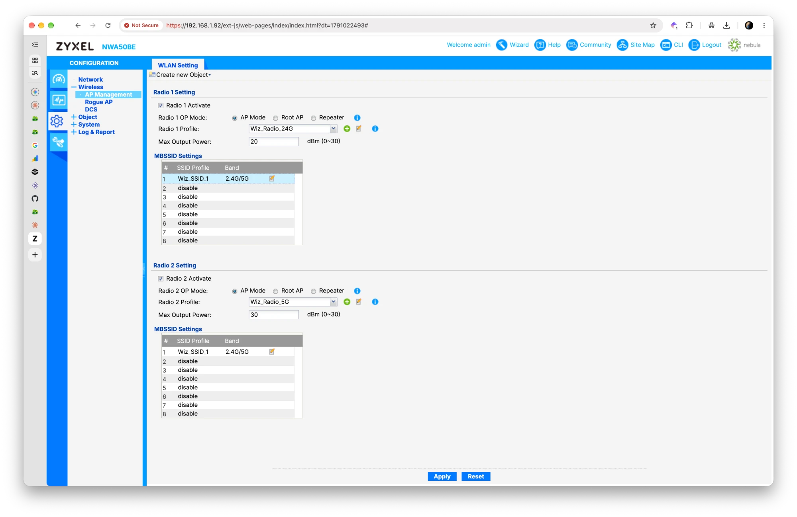Screen dimensions: 797x517
Task: Open the nebula cloud icon
Action: (734, 45)
